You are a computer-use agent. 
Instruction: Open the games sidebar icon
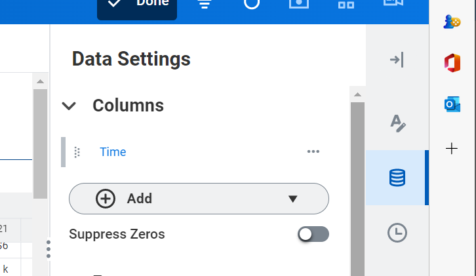coord(452,21)
